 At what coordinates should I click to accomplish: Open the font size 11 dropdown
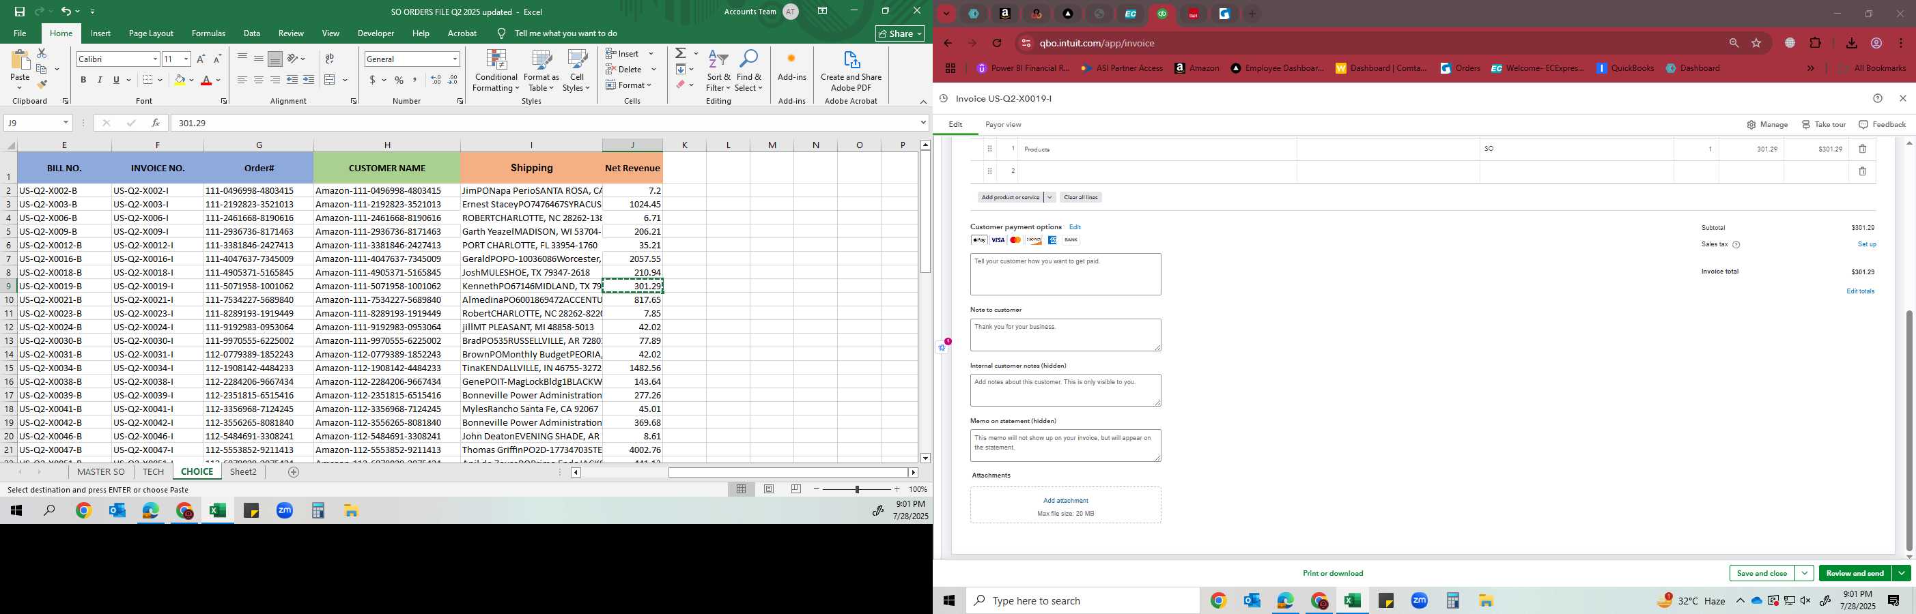tap(186, 59)
